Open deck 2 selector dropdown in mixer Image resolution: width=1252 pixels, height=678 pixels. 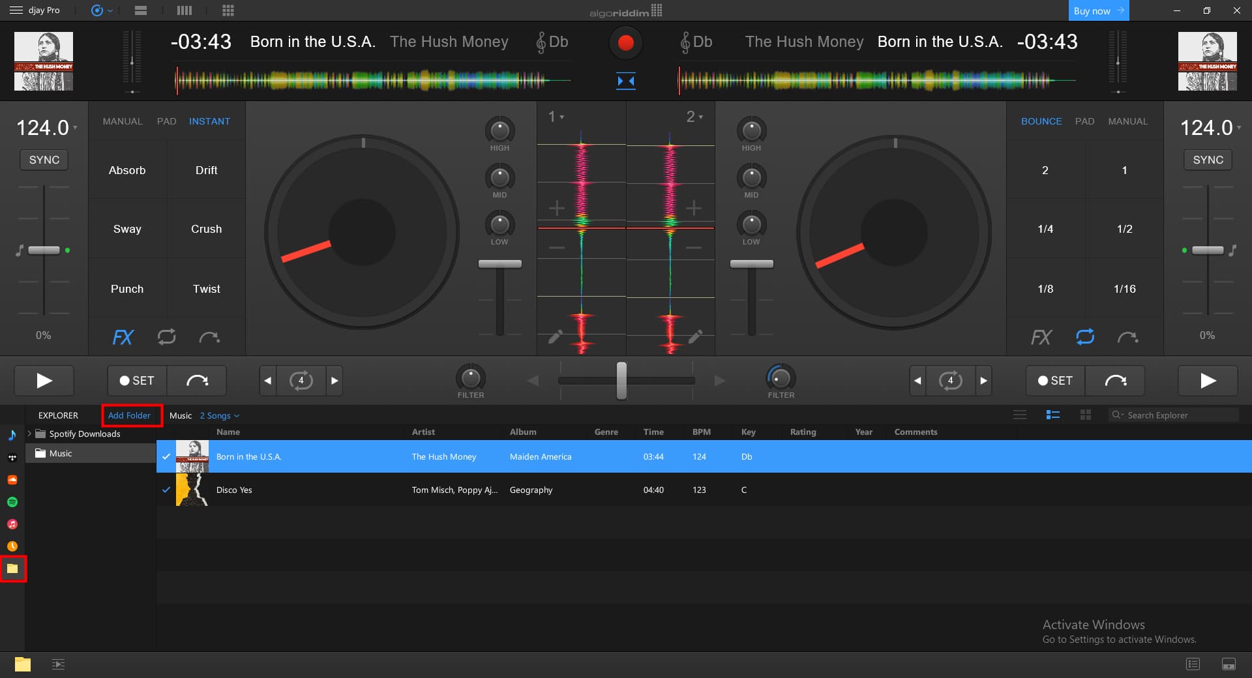[x=694, y=117]
